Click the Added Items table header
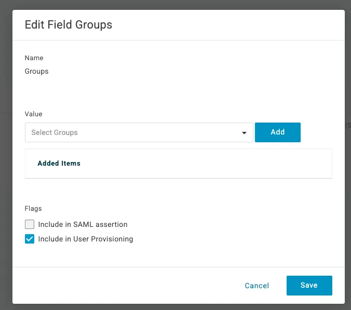The height and width of the screenshot is (310, 351). click(x=59, y=163)
